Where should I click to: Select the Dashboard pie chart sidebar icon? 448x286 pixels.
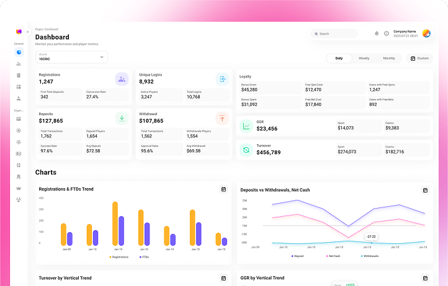coord(19,53)
